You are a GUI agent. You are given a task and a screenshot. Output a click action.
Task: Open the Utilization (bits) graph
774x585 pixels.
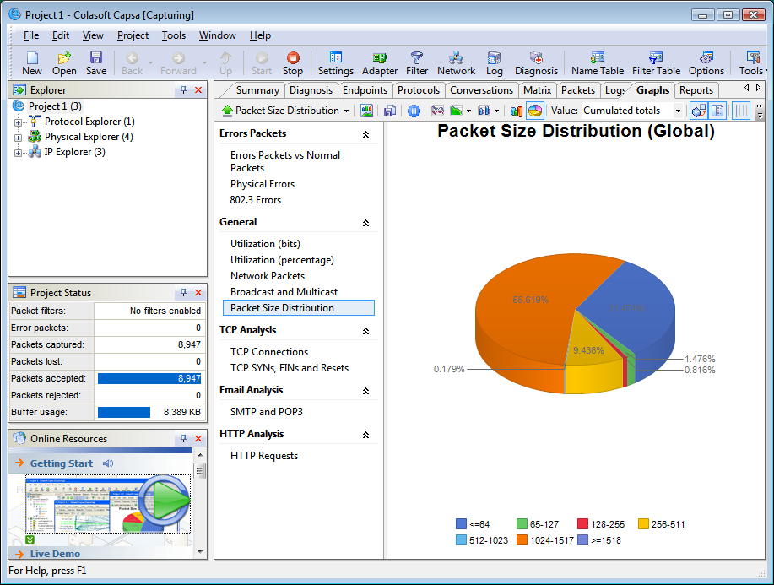click(265, 244)
